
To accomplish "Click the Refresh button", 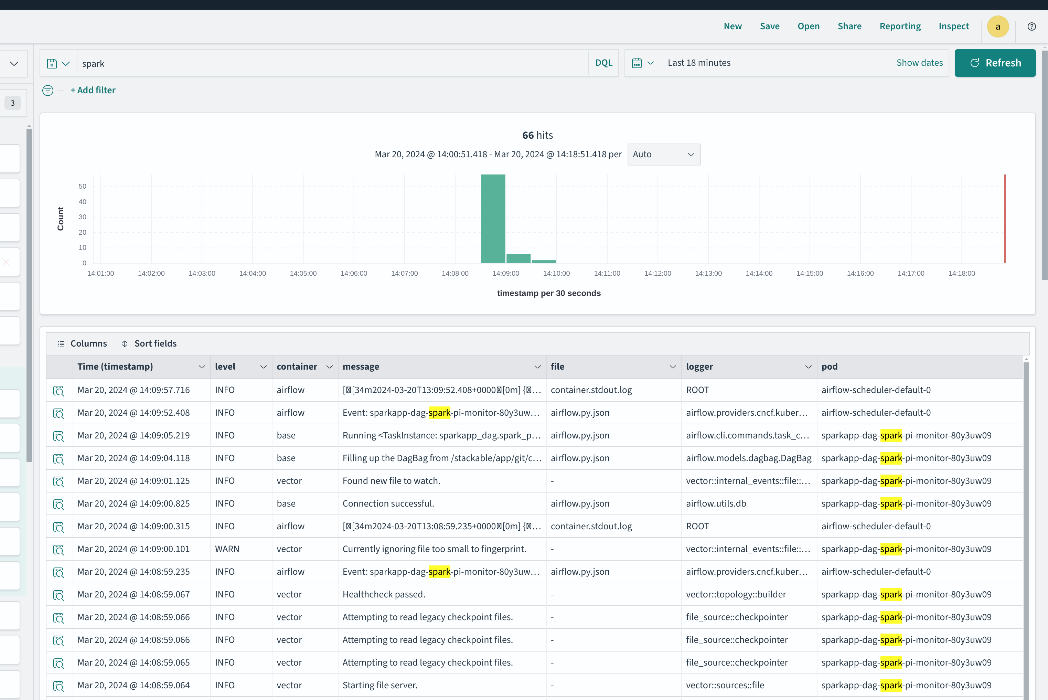I will (x=995, y=63).
